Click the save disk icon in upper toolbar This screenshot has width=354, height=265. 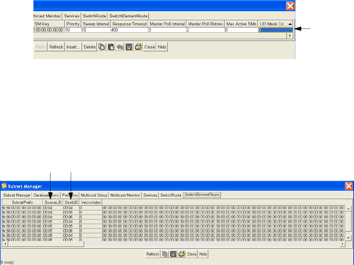tap(129, 47)
